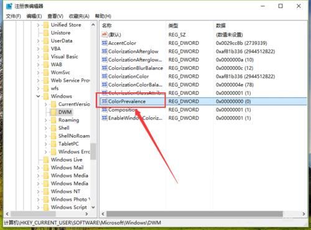
Task: Collapse the Windows tree node
Action: [x=38, y=96]
